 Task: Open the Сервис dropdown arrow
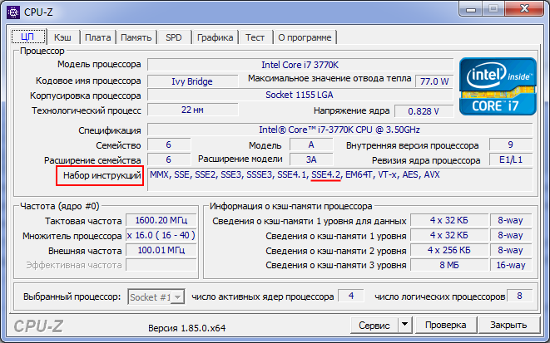tap(404, 325)
